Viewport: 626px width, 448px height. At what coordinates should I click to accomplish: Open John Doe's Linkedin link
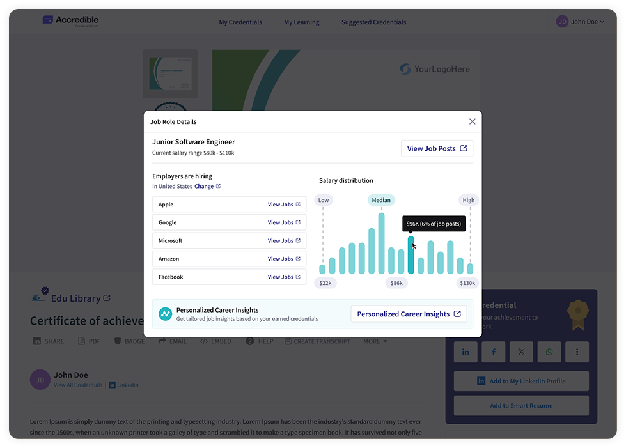coord(124,385)
